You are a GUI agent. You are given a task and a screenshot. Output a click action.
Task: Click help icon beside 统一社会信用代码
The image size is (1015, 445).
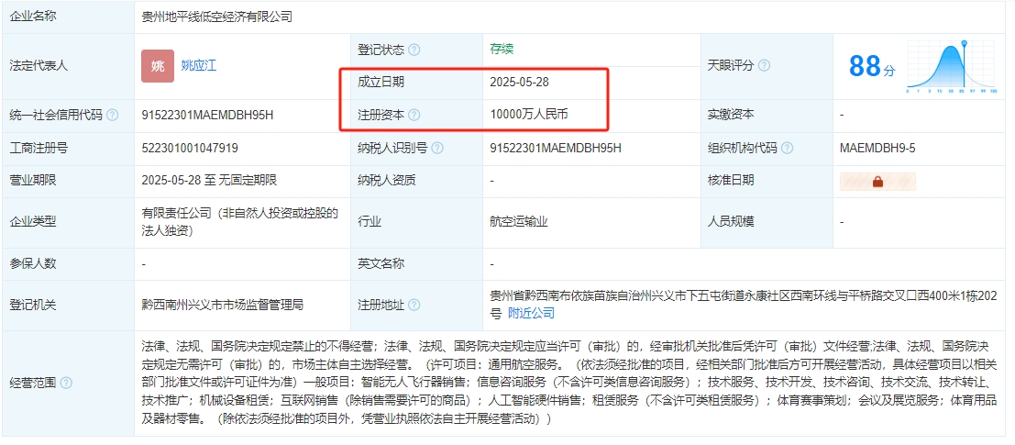[x=113, y=116]
